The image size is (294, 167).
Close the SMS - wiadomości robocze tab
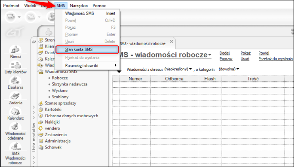pyautogui.click(x=171, y=42)
